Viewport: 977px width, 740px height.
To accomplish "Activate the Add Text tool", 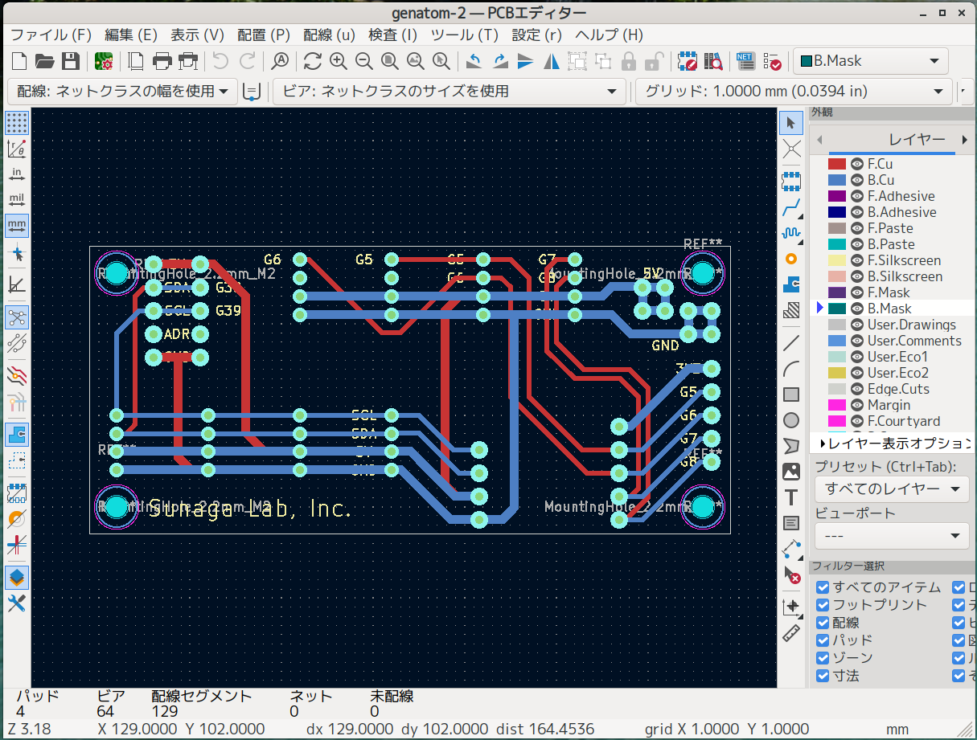I will (791, 497).
